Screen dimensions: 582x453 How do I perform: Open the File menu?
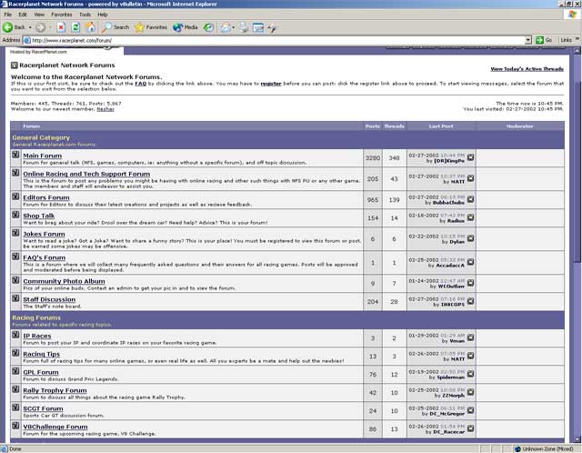click(8, 15)
